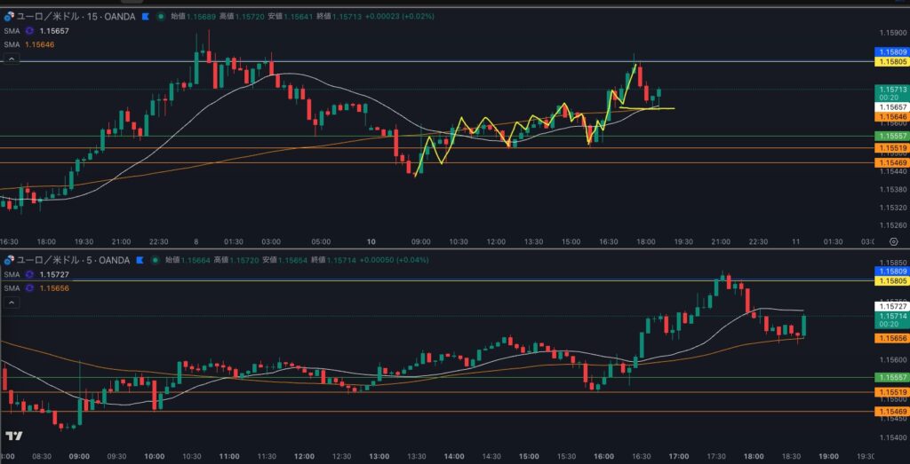Toggle visibility icon of SMA 1.15656 in bottom chart

28,288
